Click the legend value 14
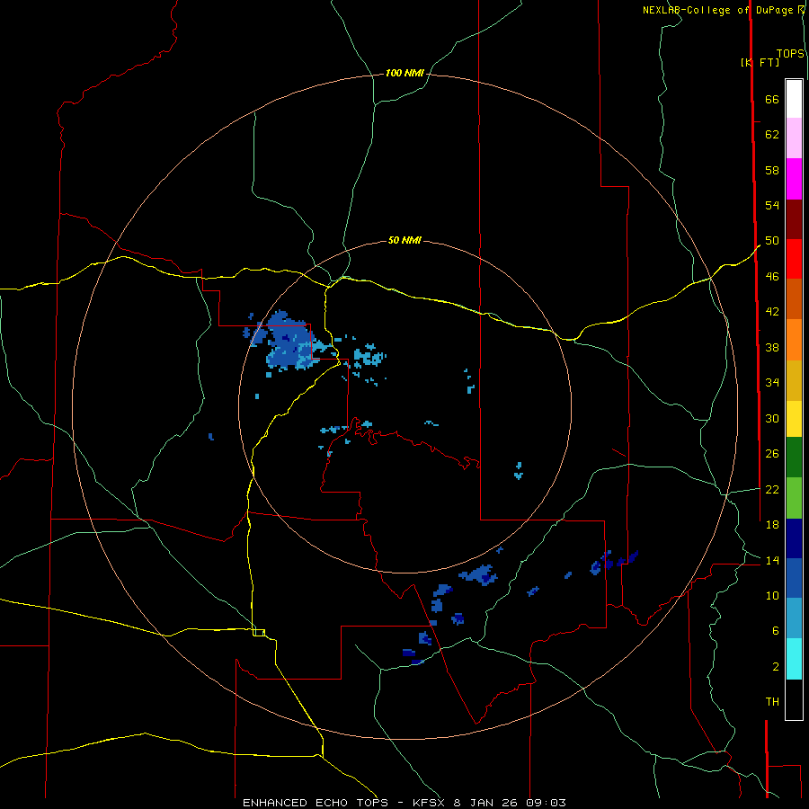Image resolution: width=809 pixels, height=809 pixels. (x=772, y=560)
